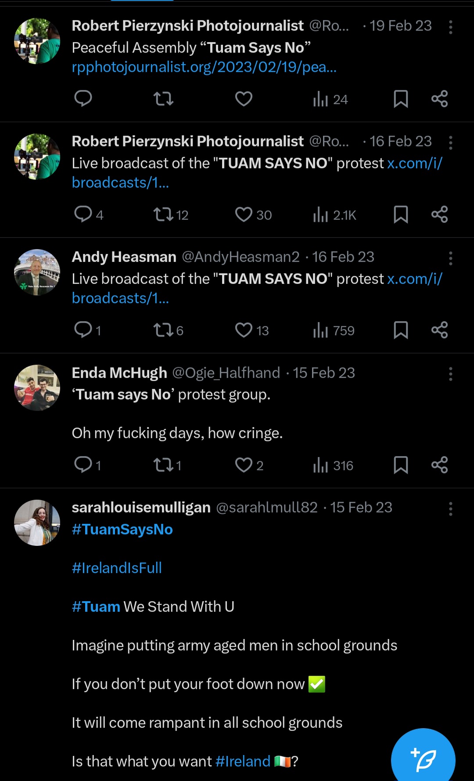Reply to Enda McHugh's post
This screenshot has height=781, width=474.
click(83, 465)
